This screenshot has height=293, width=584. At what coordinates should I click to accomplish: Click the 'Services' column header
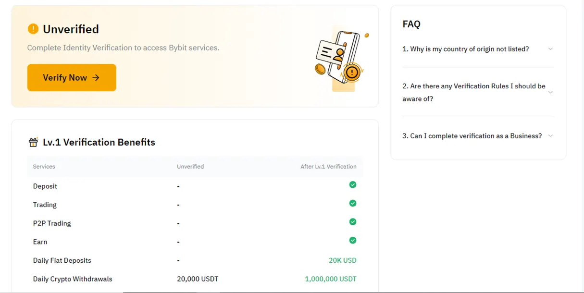(x=44, y=167)
